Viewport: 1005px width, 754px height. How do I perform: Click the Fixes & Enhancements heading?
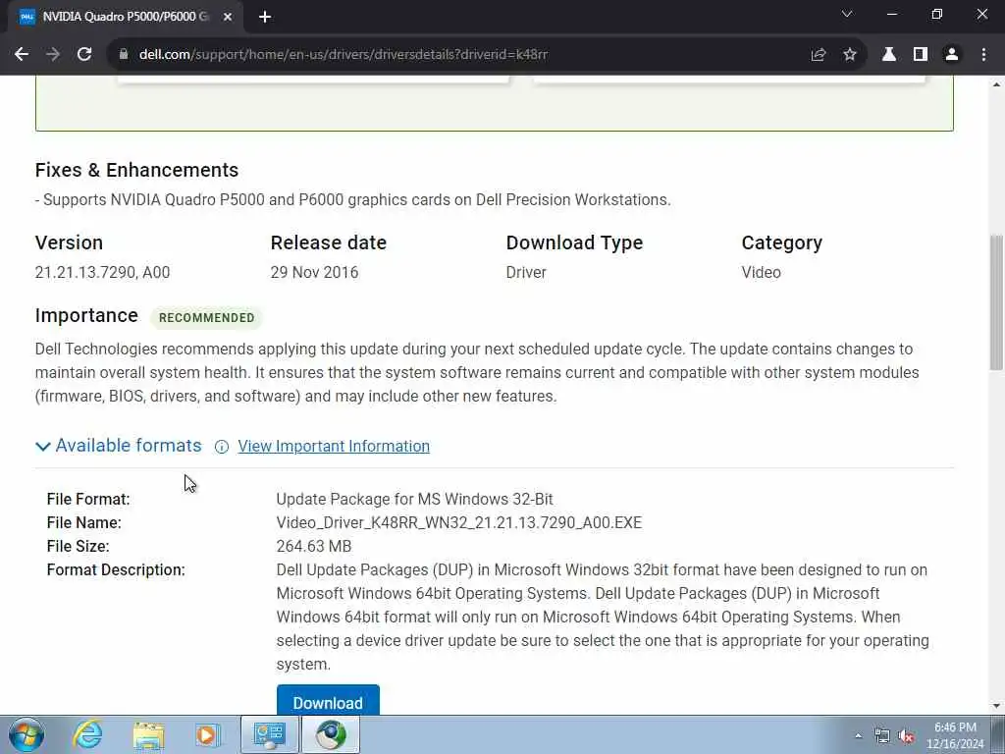(x=136, y=170)
